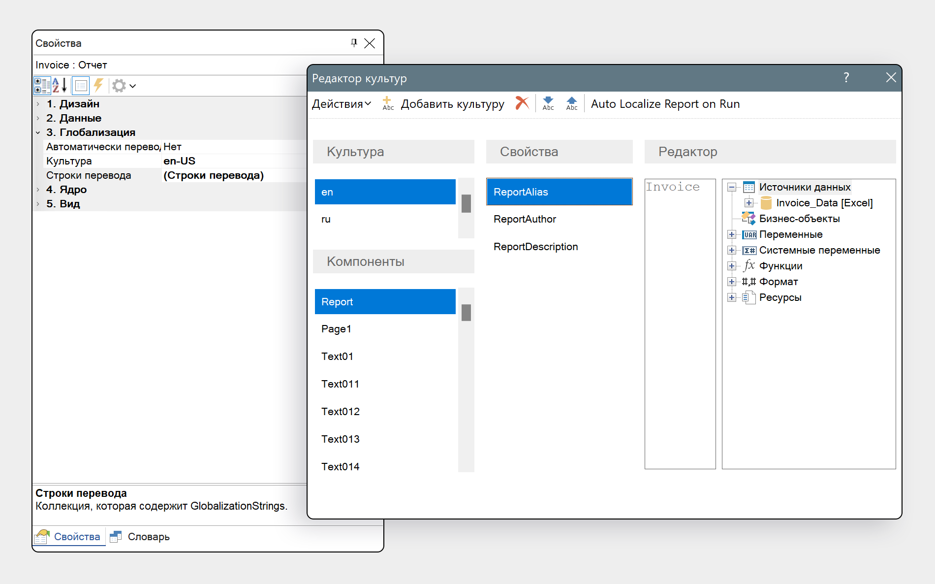Screen dimensions: 935x584
Task: Show events with the lightning bolt icon
Action: click(x=98, y=86)
